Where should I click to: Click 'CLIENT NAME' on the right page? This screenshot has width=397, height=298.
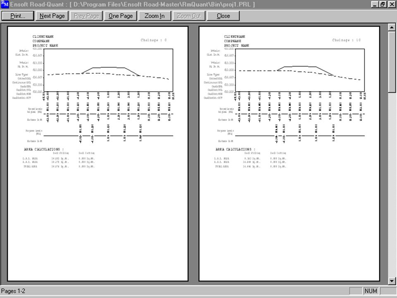tap(234, 36)
